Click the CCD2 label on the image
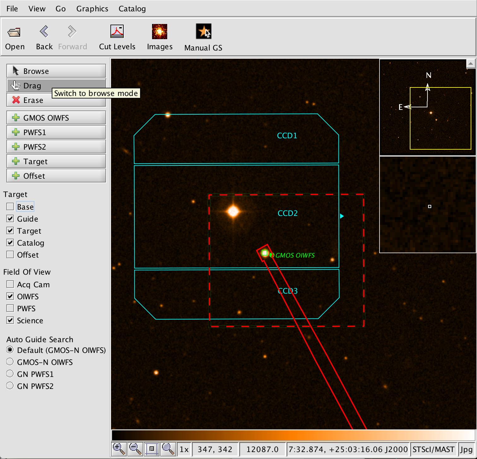The height and width of the screenshot is (459, 477). pos(287,213)
